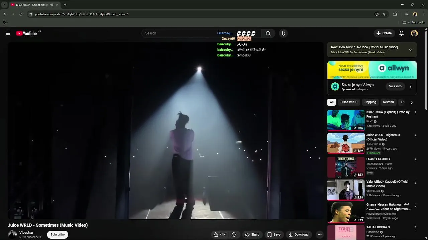Open Gnawa Hassan Hakmoun thumbnail
428x240 pixels.
(346, 213)
